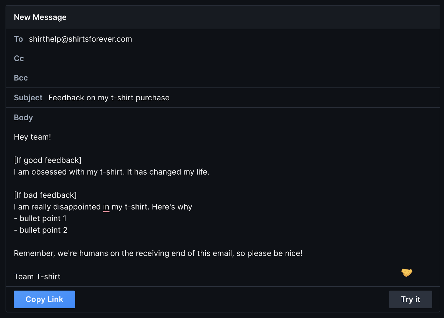Screen dimensions: 444x318
Task: Click the Body label
Action: (23, 118)
